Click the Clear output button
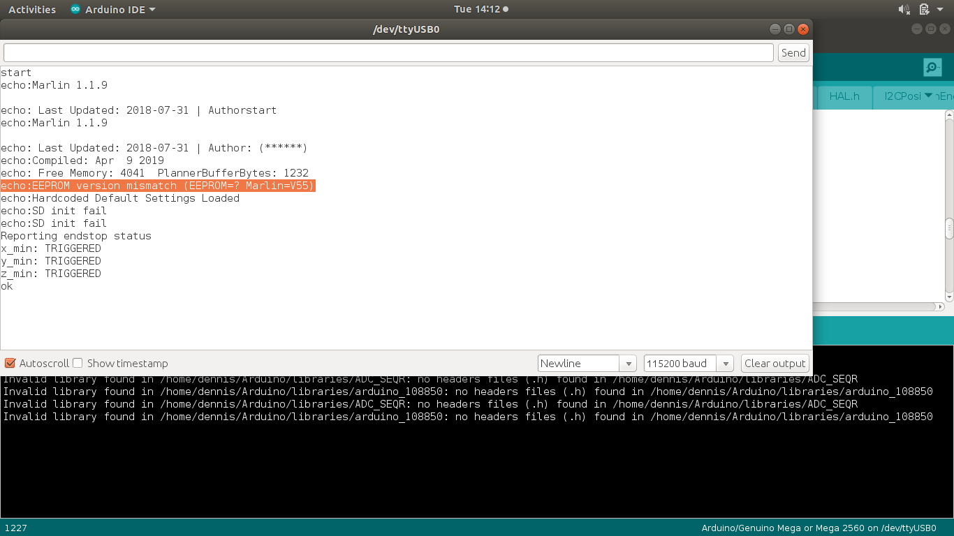Screen dimensions: 954x536 [775, 363]
